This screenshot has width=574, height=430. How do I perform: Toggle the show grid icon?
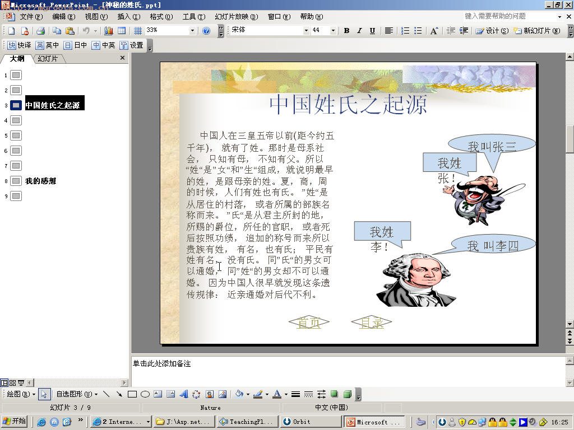pyautogui.click(x=137, y=31)
